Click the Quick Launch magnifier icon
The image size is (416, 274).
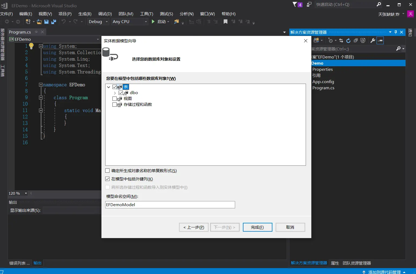point(379,4)
